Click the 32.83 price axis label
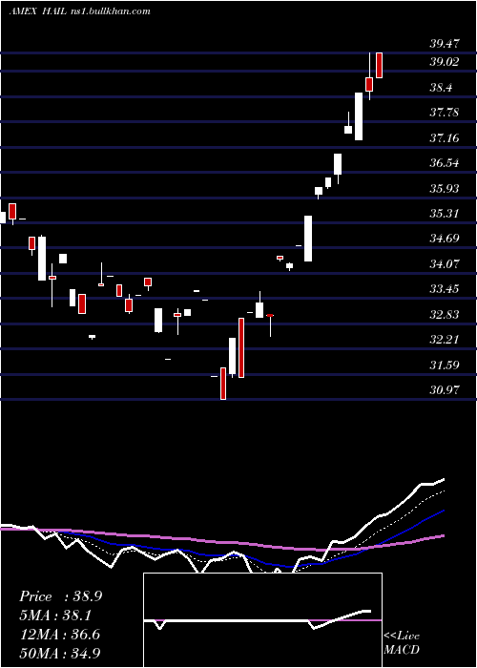Screen dimensions: 477x668 click(445, 315)
